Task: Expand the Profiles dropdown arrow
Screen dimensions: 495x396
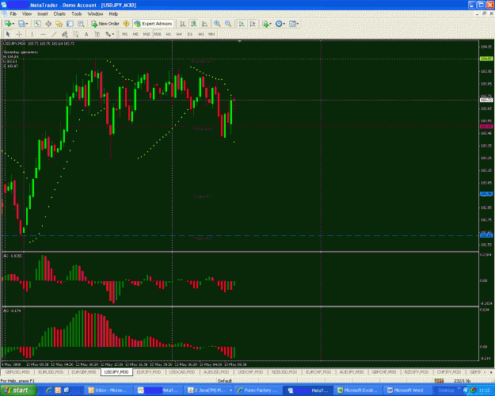Action: [x=26, y=24]
